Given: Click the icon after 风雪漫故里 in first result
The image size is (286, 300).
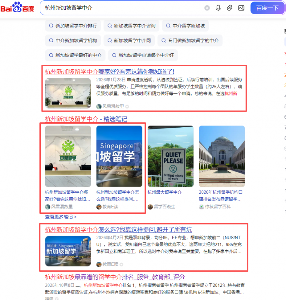Looking at the screenshot, I should 127,107.
